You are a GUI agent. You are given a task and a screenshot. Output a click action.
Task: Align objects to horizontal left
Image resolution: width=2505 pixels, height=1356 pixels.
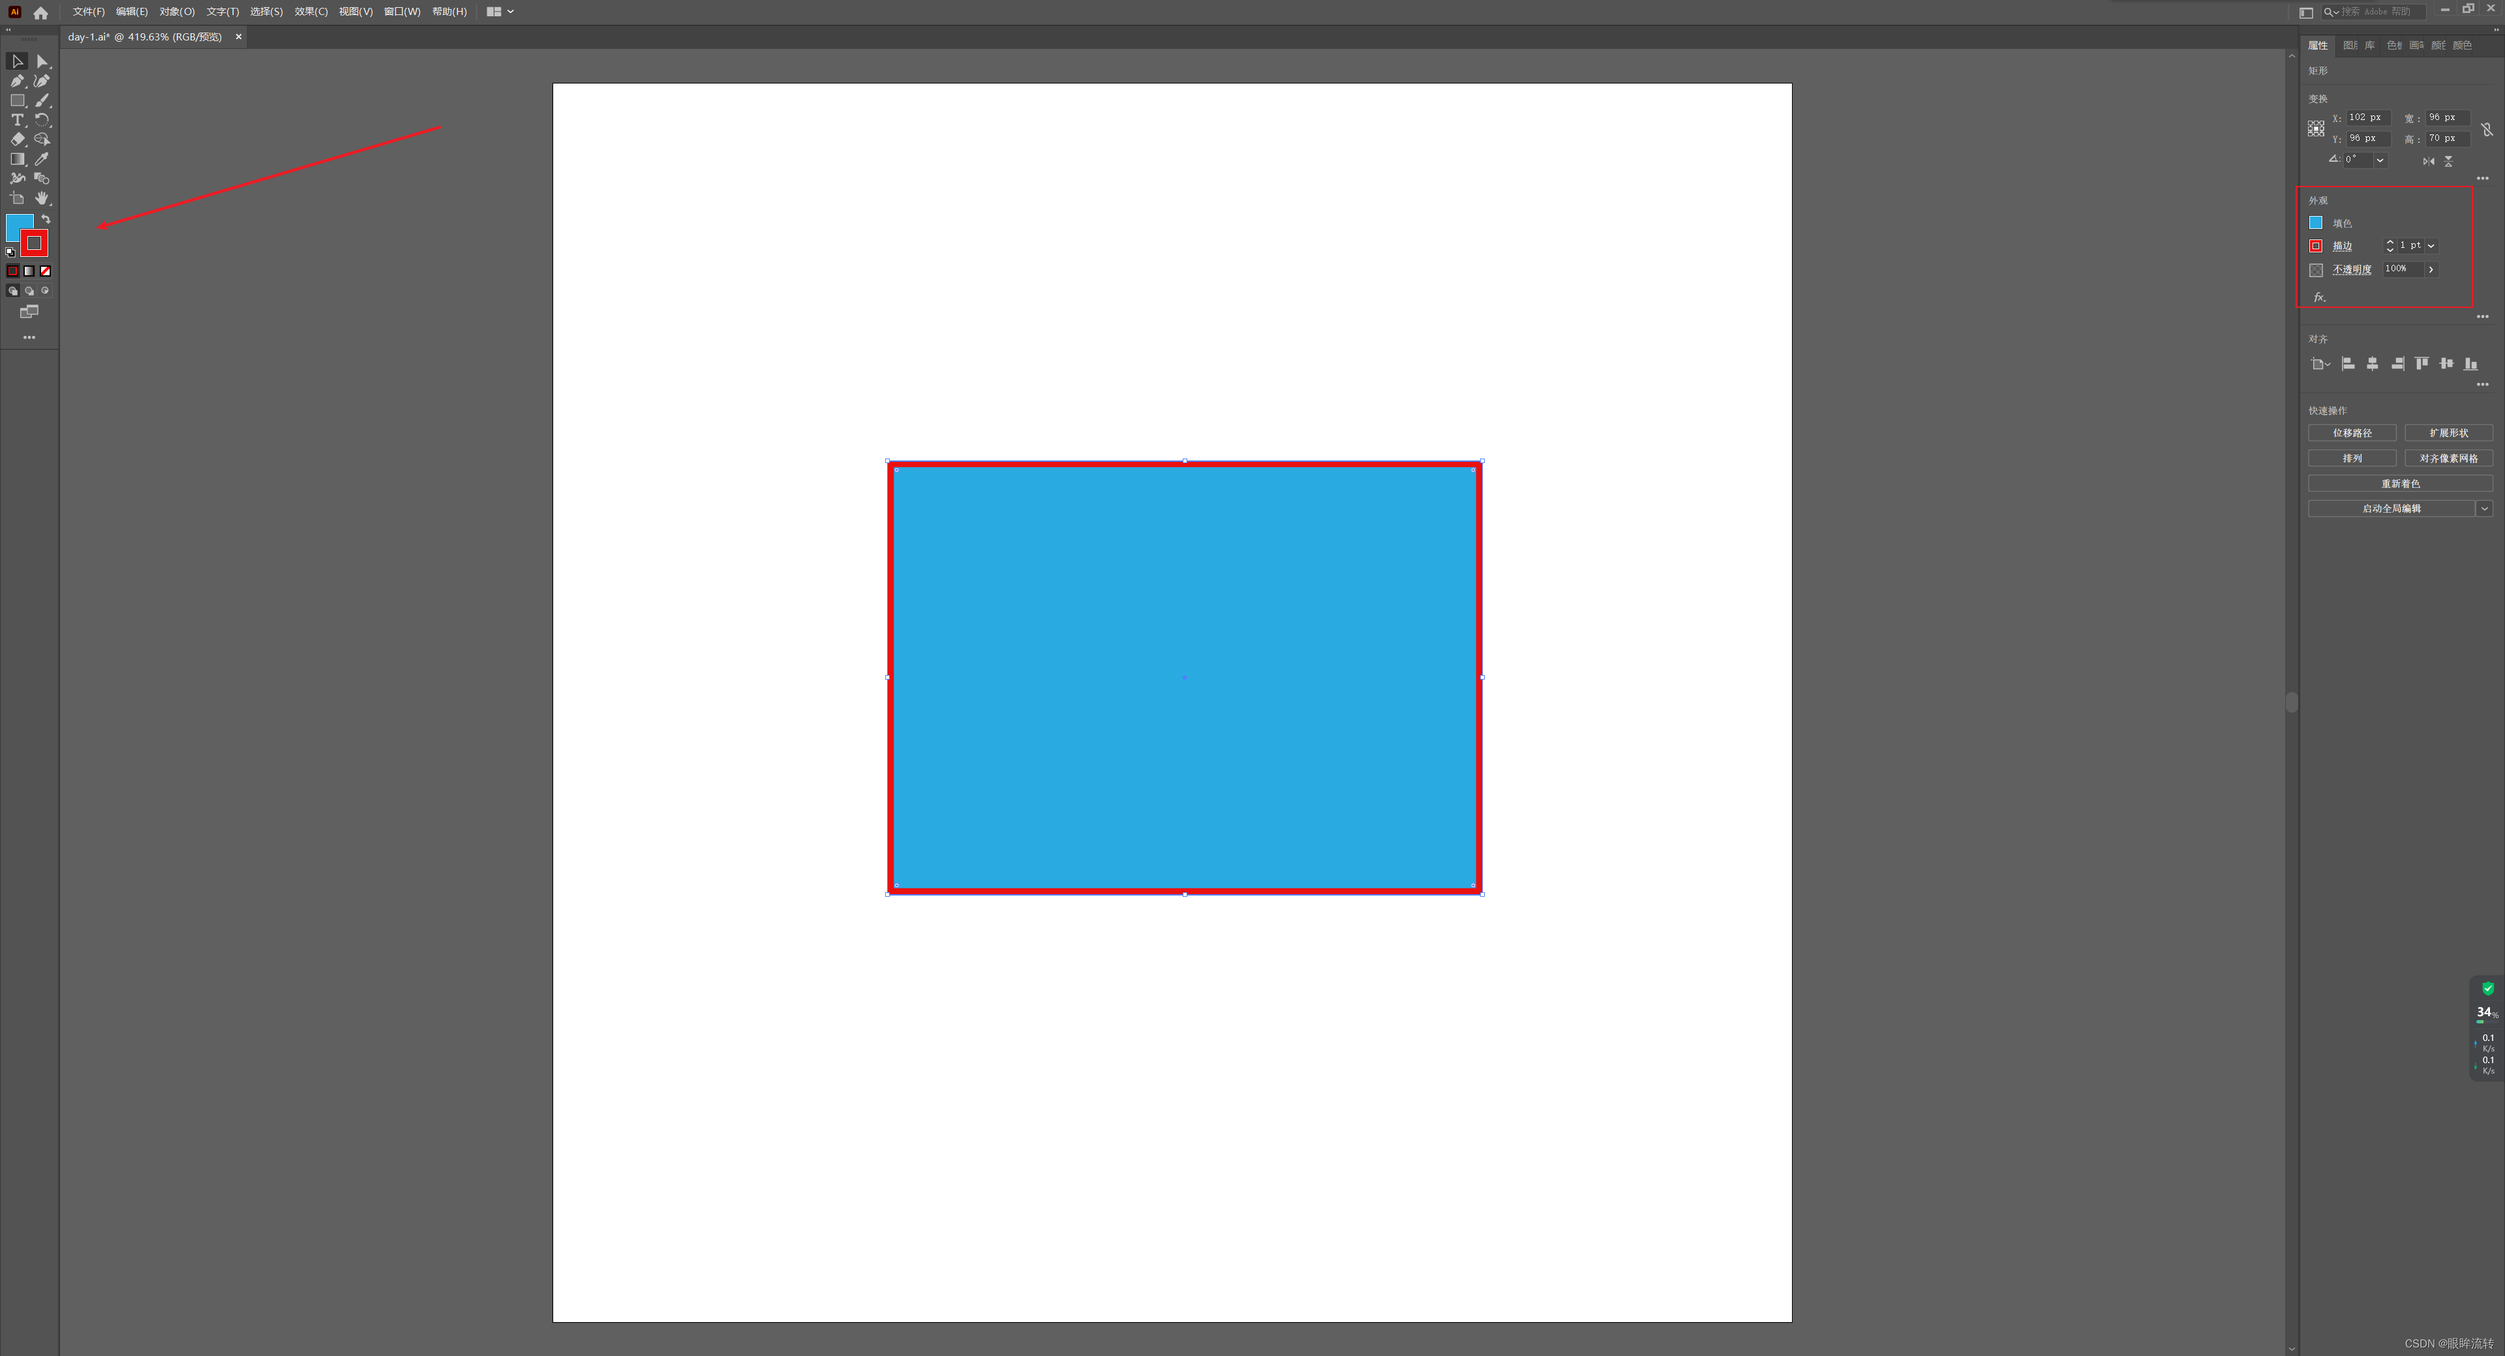[2348, 363]
